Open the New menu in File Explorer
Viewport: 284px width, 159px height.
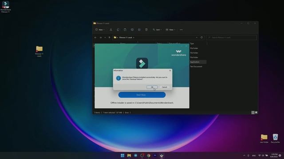tap(100, 30)
